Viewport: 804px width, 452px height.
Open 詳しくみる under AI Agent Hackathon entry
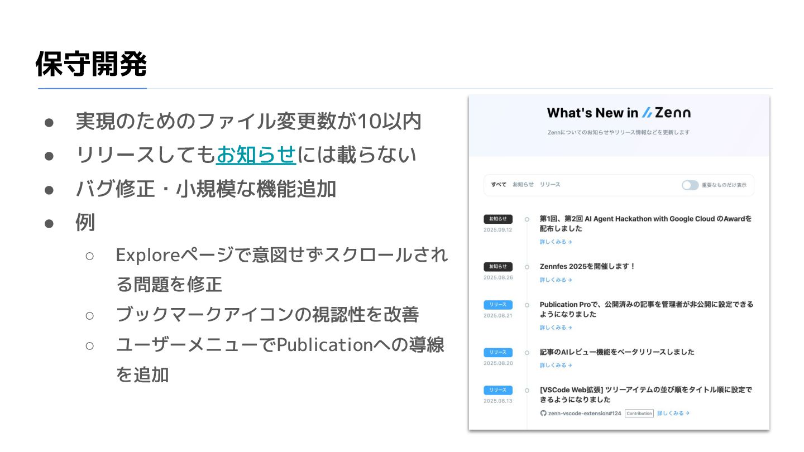coord(556,242)
